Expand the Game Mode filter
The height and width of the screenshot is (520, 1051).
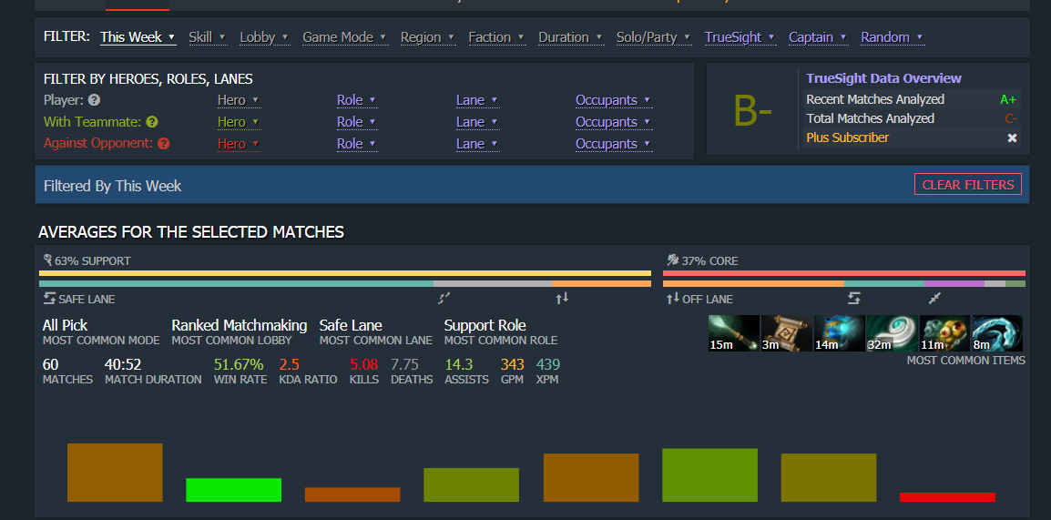pyautogui.click(x=344, y=37)
